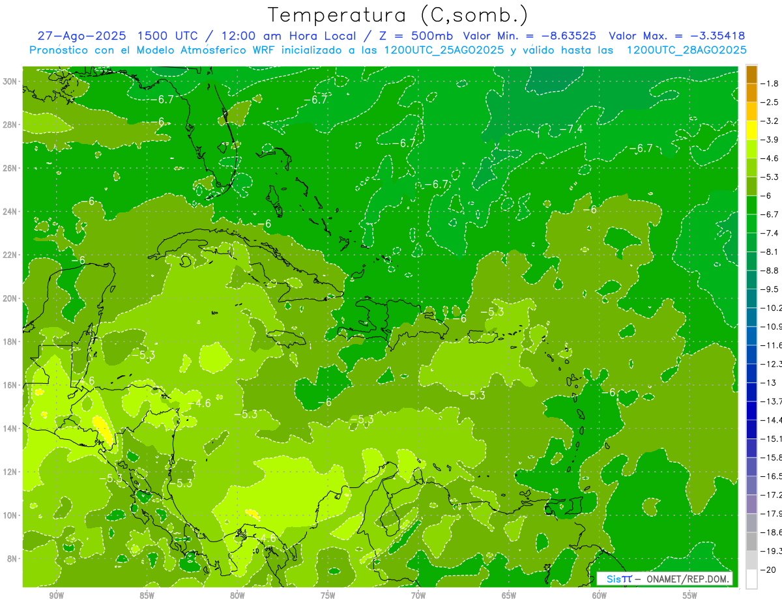
Task: Click the "10N" latitude axis label
Action: (x=10, y=515)
